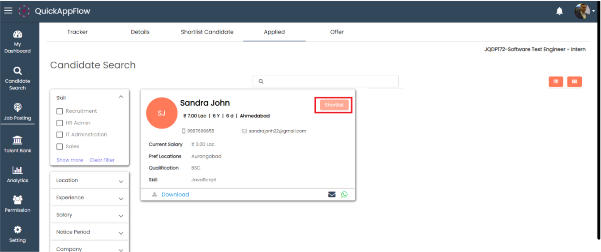Open My Dashboard from sidebar
This screenshot has width=601, height=252.
pyautogui.click(x=17, y=42)
